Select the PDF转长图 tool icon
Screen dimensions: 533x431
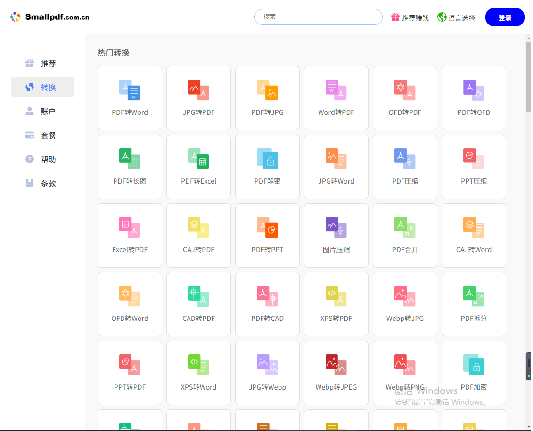coord(130,159)
